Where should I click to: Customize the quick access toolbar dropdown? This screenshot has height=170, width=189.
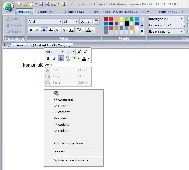coord(72,4)
